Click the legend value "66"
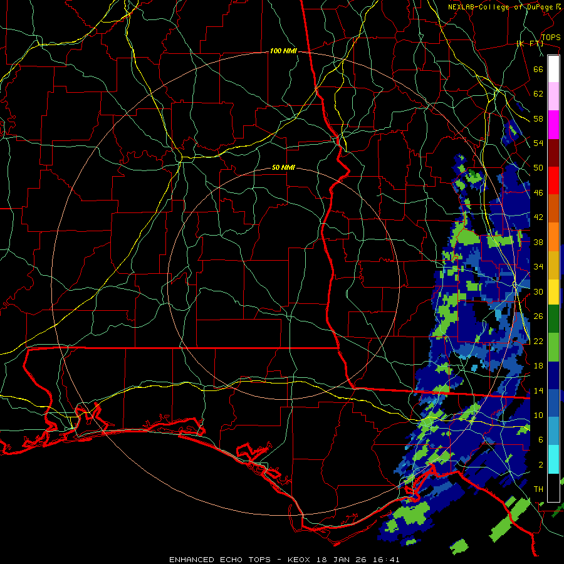This screenshot has height=564, width=564. tap(538, 69)
